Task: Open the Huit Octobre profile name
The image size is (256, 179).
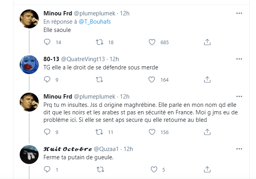Action: [67, 149]
